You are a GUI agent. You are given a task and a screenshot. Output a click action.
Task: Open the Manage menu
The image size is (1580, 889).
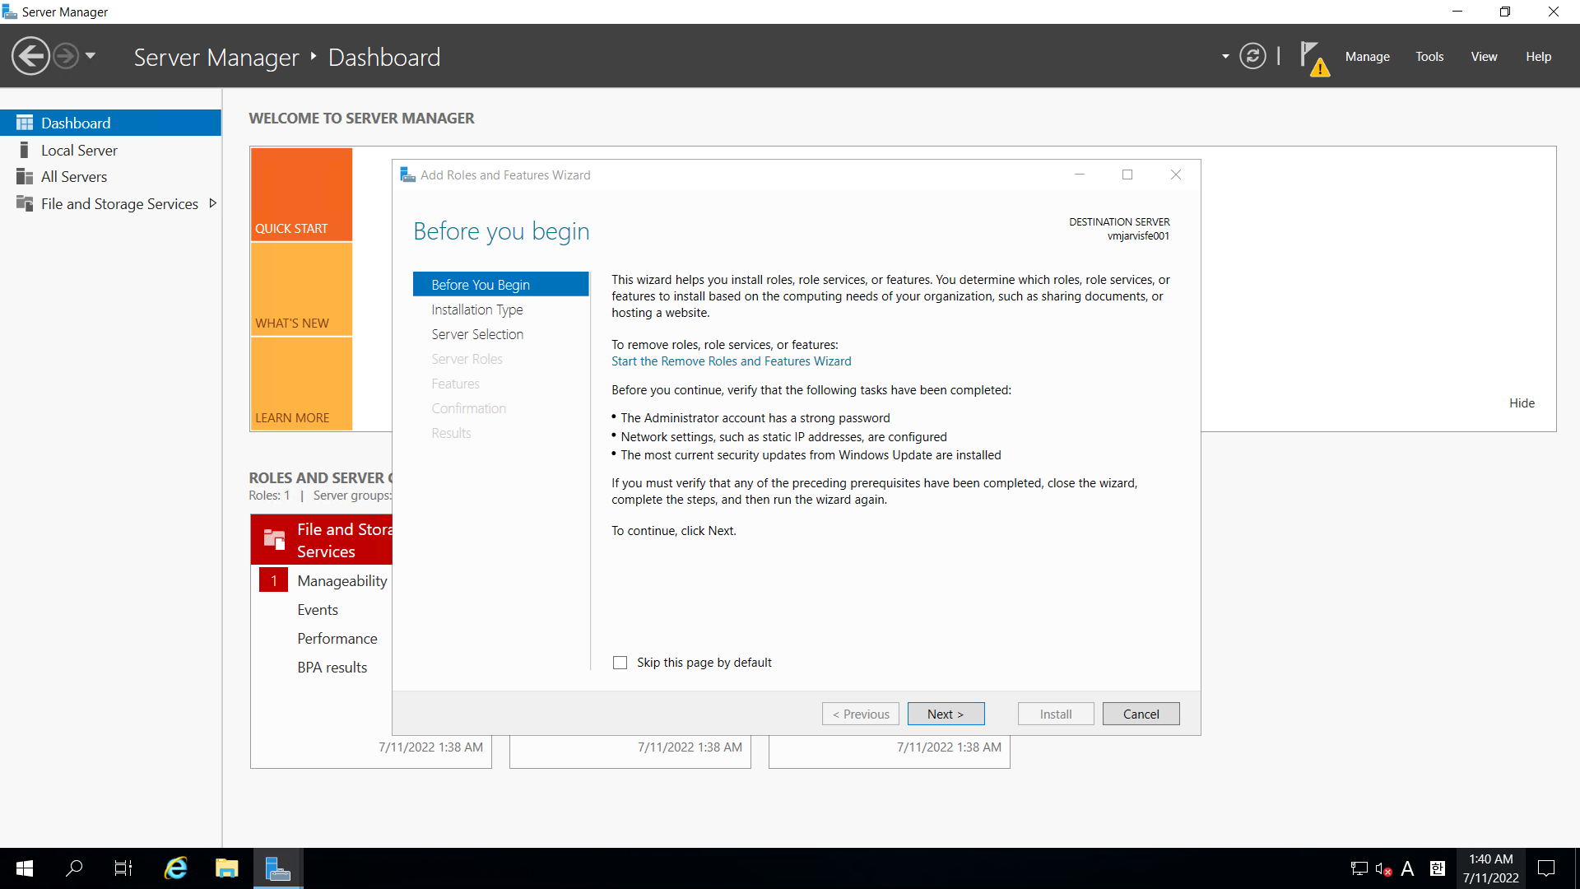pos(1367,57)
